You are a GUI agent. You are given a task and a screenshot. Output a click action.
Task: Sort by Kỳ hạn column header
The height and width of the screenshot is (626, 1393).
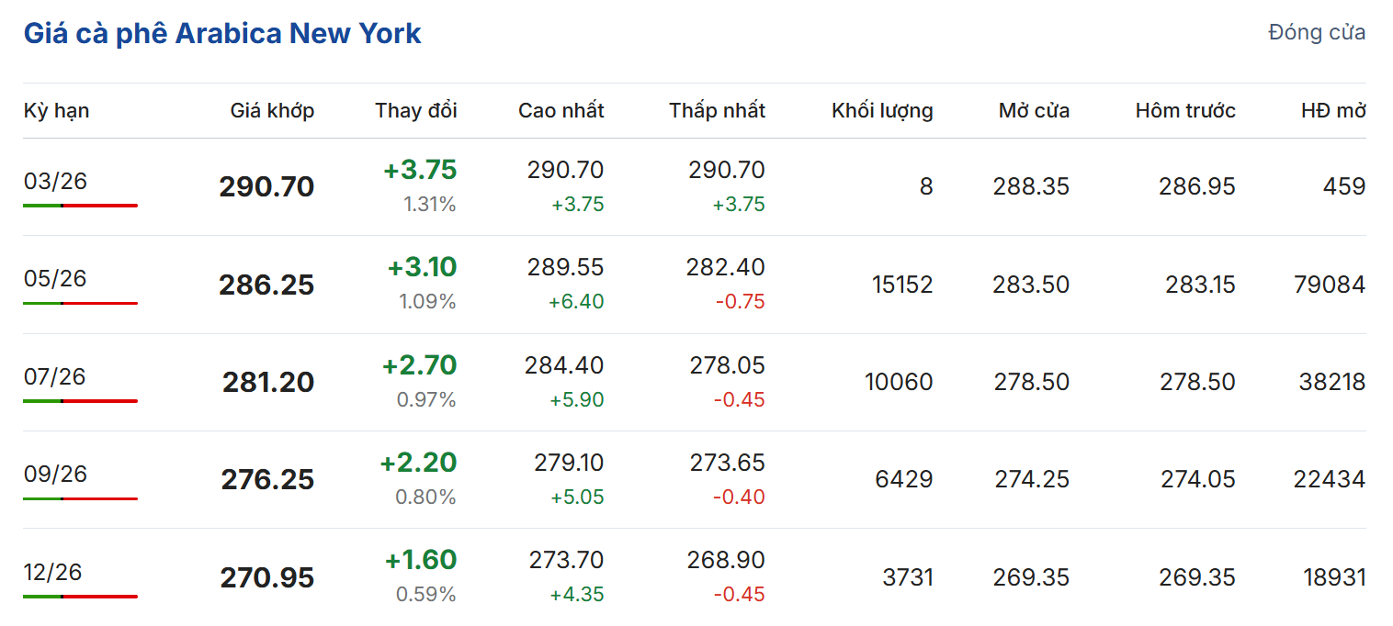(56, 111)
